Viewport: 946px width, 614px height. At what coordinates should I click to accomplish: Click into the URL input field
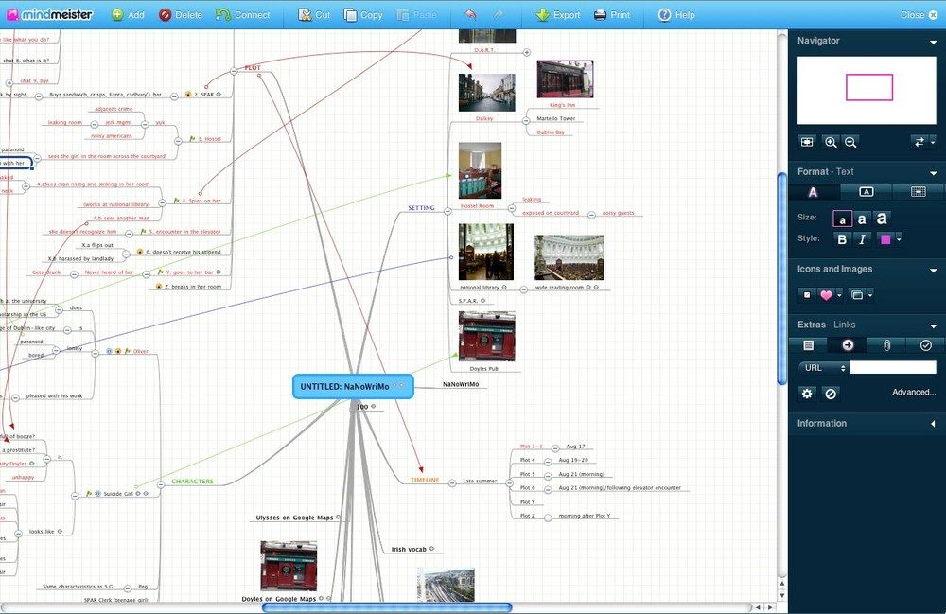click(x=893, y=367)
